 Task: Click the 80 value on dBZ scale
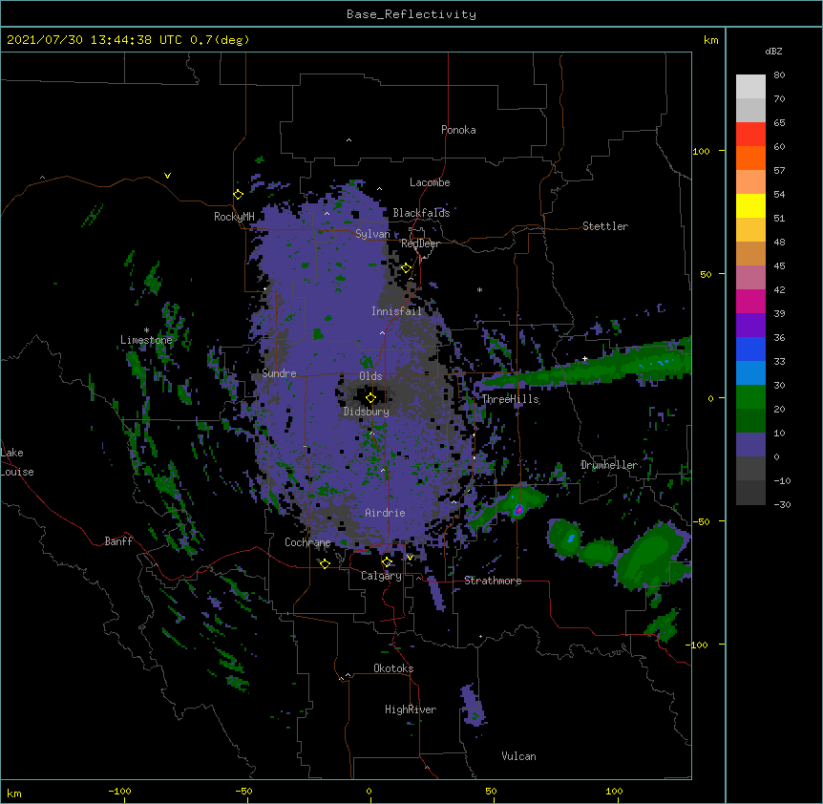pos(779,75)
